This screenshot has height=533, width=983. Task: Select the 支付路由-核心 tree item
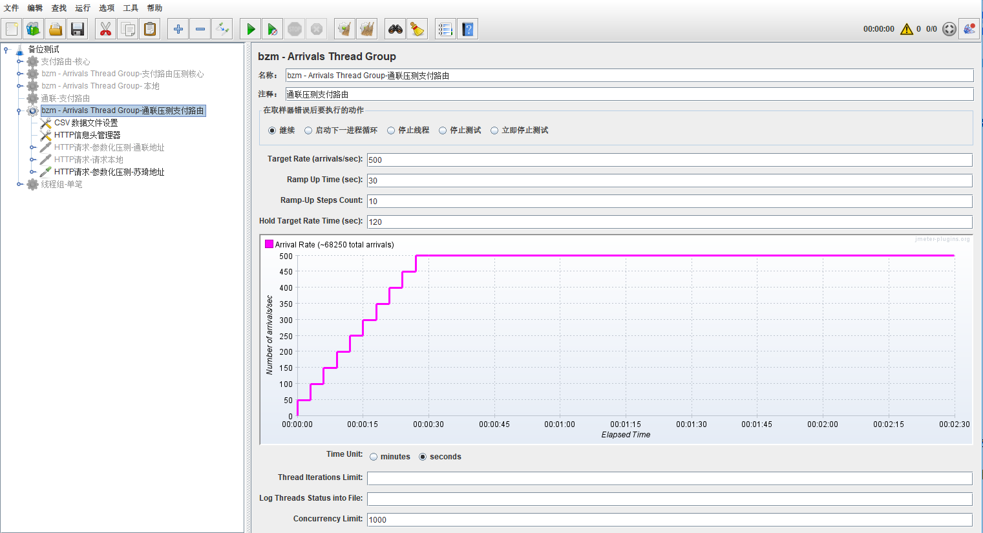pos(65,61)
